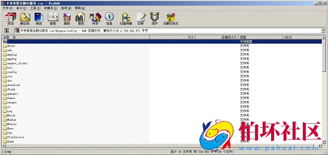This screenshot has width=328, height=155.
Task: Open the 收藏夹 (Favorites) menu
Action: pos(50,8)
